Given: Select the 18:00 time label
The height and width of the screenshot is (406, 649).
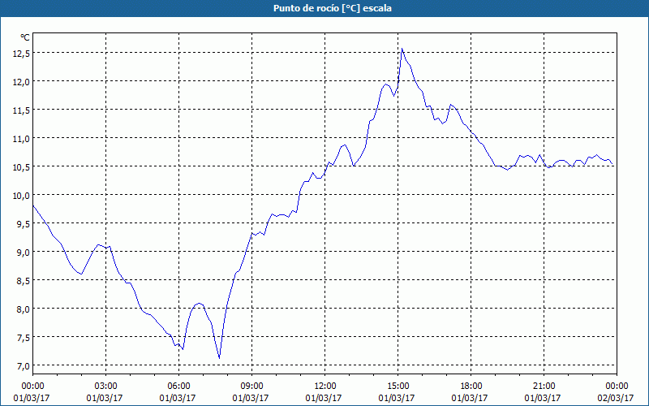Looking at the screenshot, I should point(471,387).
